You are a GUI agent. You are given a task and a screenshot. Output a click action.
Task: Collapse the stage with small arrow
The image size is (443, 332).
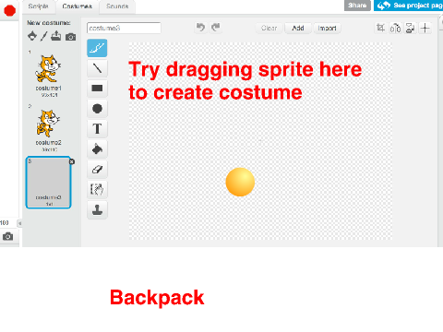coord(19,223)
